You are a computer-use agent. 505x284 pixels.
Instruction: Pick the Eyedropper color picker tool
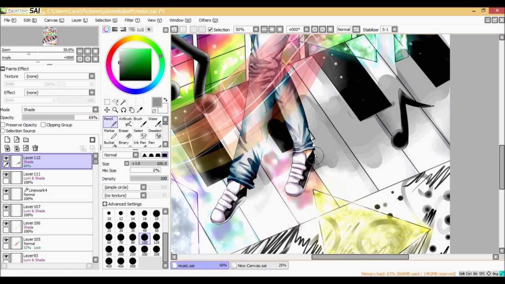tap(140, 110)
